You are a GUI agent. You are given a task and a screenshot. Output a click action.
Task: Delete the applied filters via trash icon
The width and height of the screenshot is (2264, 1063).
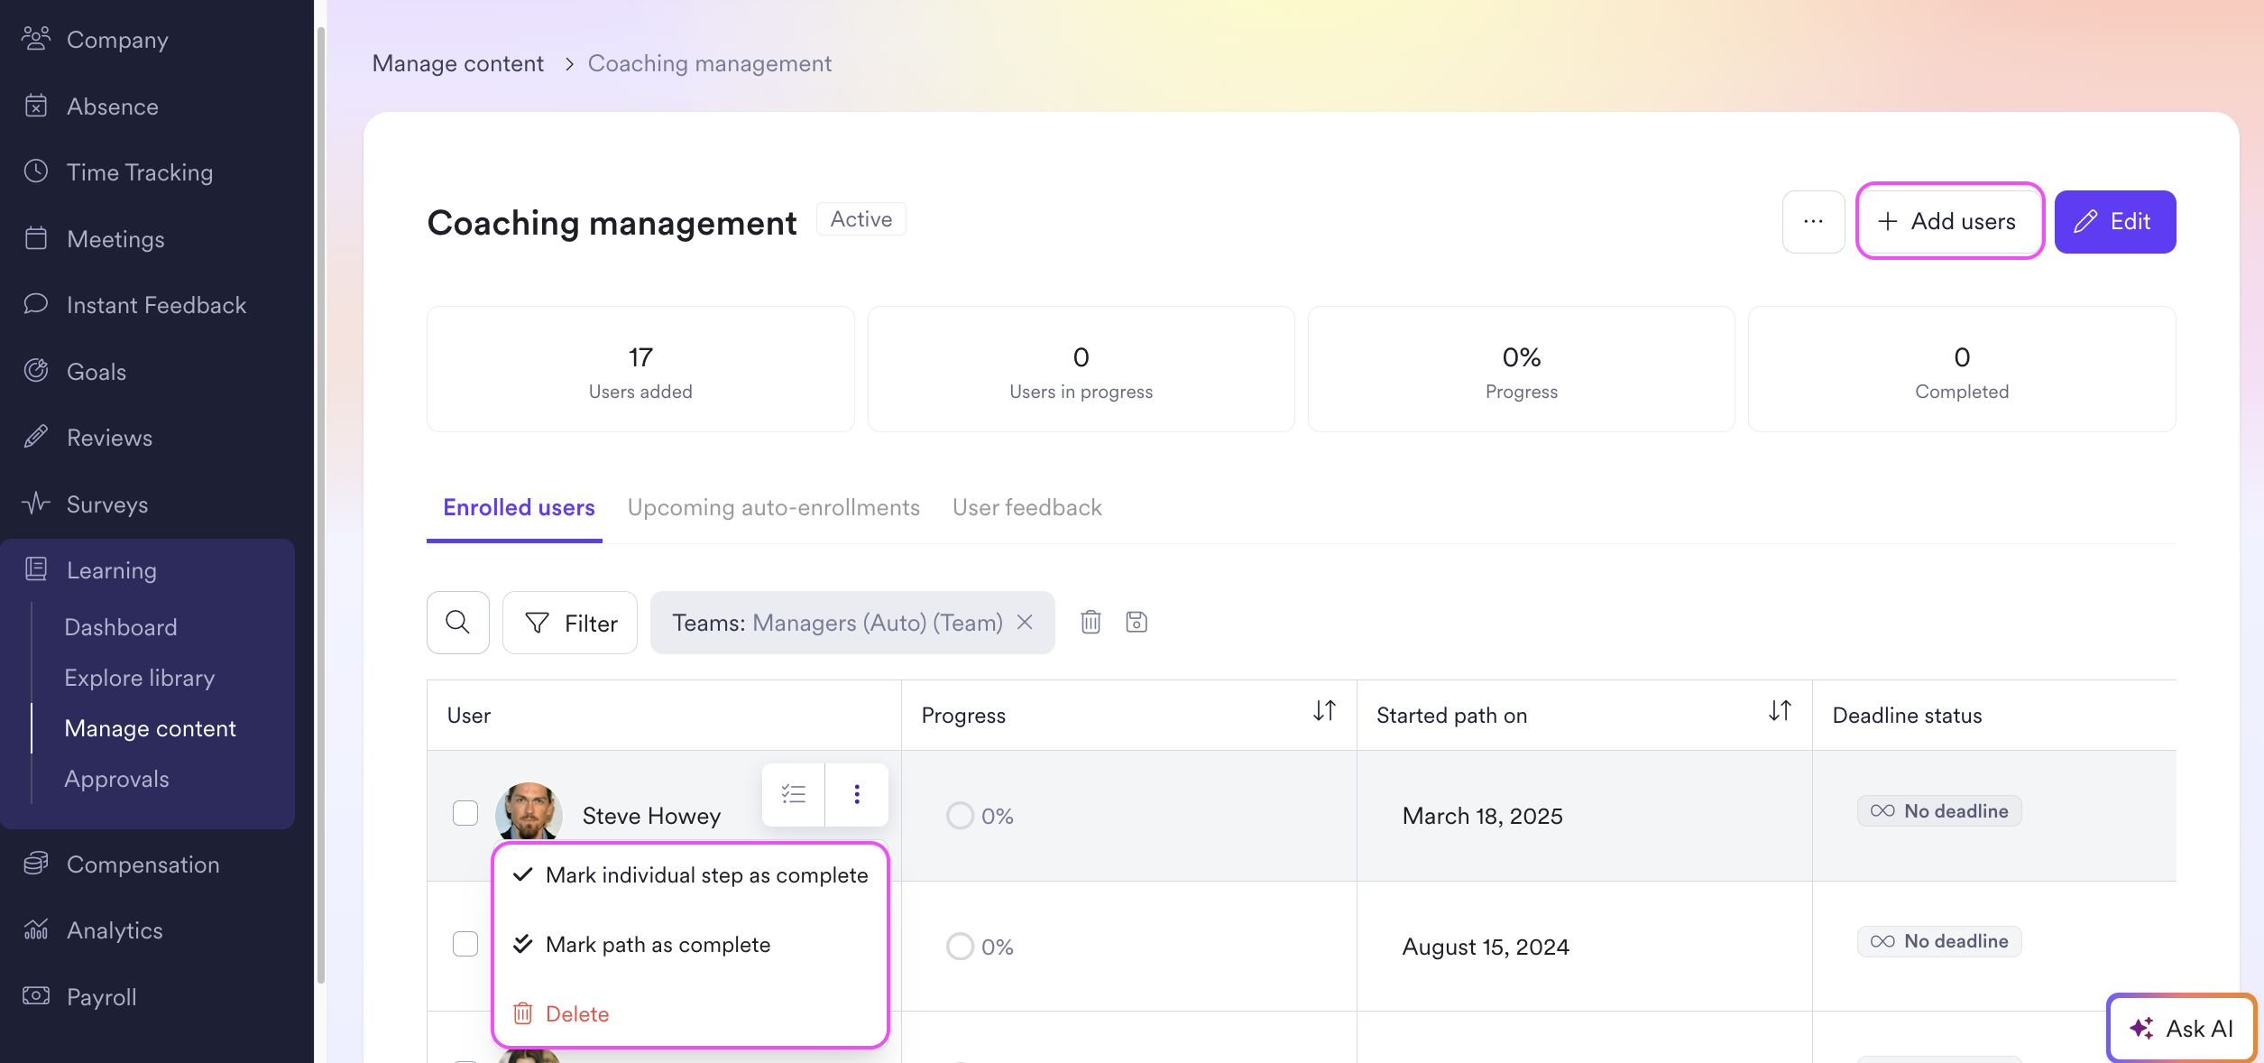coord(1091,622)
